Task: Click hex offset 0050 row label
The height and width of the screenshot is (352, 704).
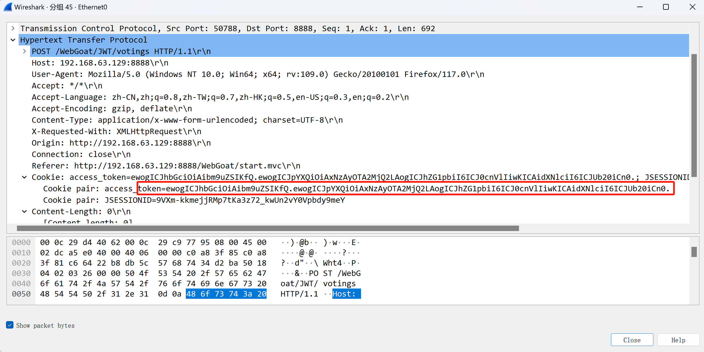Action: click(x=21, y=294)
